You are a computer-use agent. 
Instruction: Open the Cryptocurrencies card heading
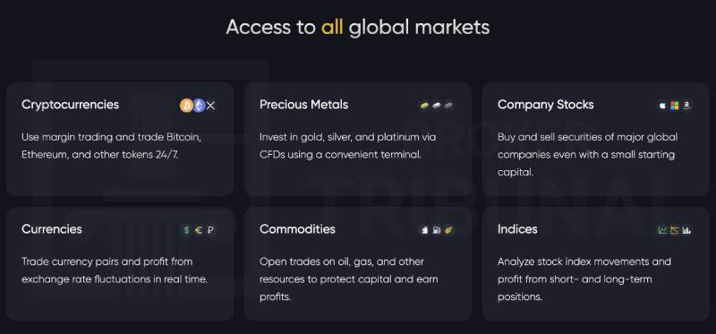pyautogui.click(x=71, y=105)
